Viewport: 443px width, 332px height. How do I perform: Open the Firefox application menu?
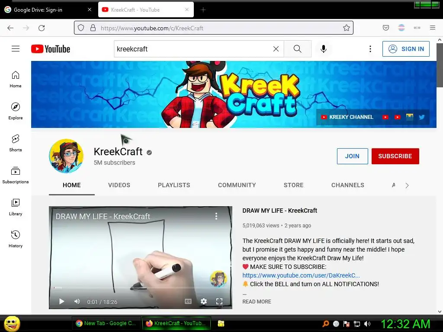pos(433,28)
